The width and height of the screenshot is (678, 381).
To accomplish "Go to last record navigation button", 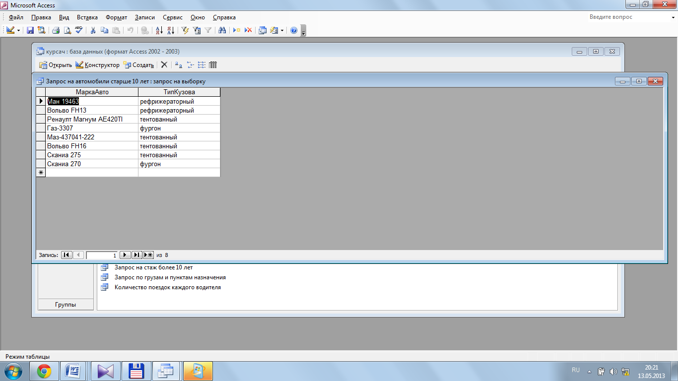I will click(x=136, y=255).
